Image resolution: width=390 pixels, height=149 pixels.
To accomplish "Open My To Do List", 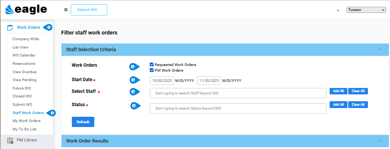I will pyautogui.click(x=25, y=129).
